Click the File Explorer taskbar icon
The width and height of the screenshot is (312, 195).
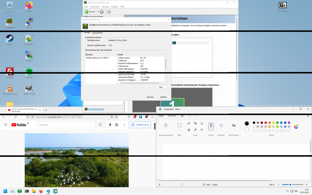point(34,191)
